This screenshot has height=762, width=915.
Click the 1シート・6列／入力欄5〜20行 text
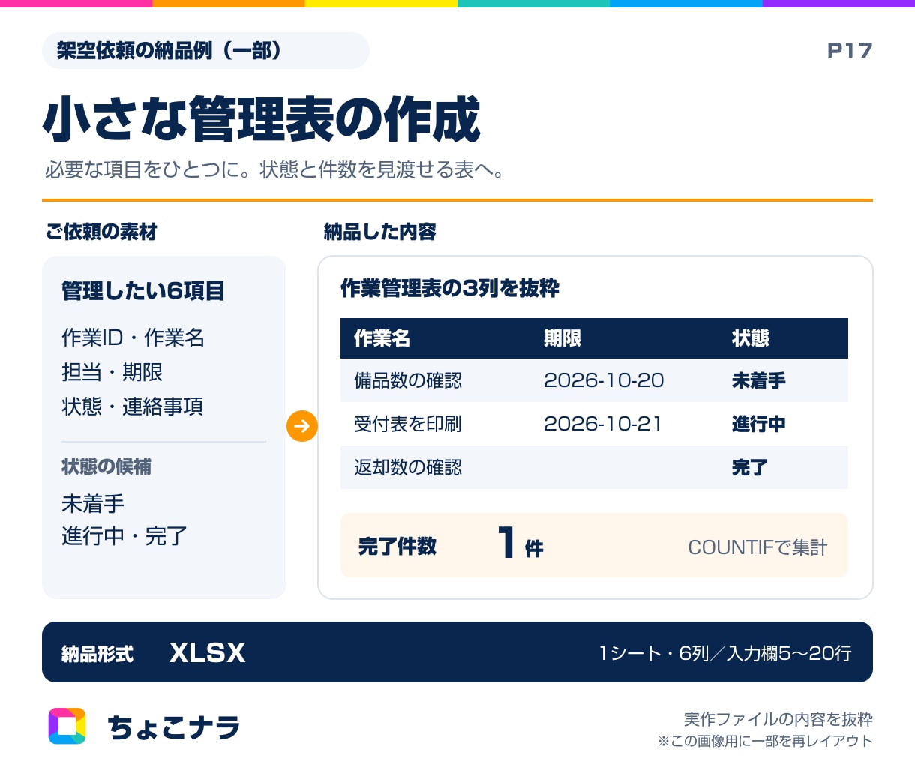725,653
